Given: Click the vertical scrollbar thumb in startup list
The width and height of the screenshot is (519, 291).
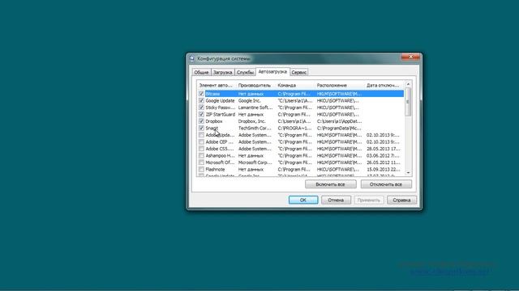Looking at the screenshot, I should tap(408, 102).
